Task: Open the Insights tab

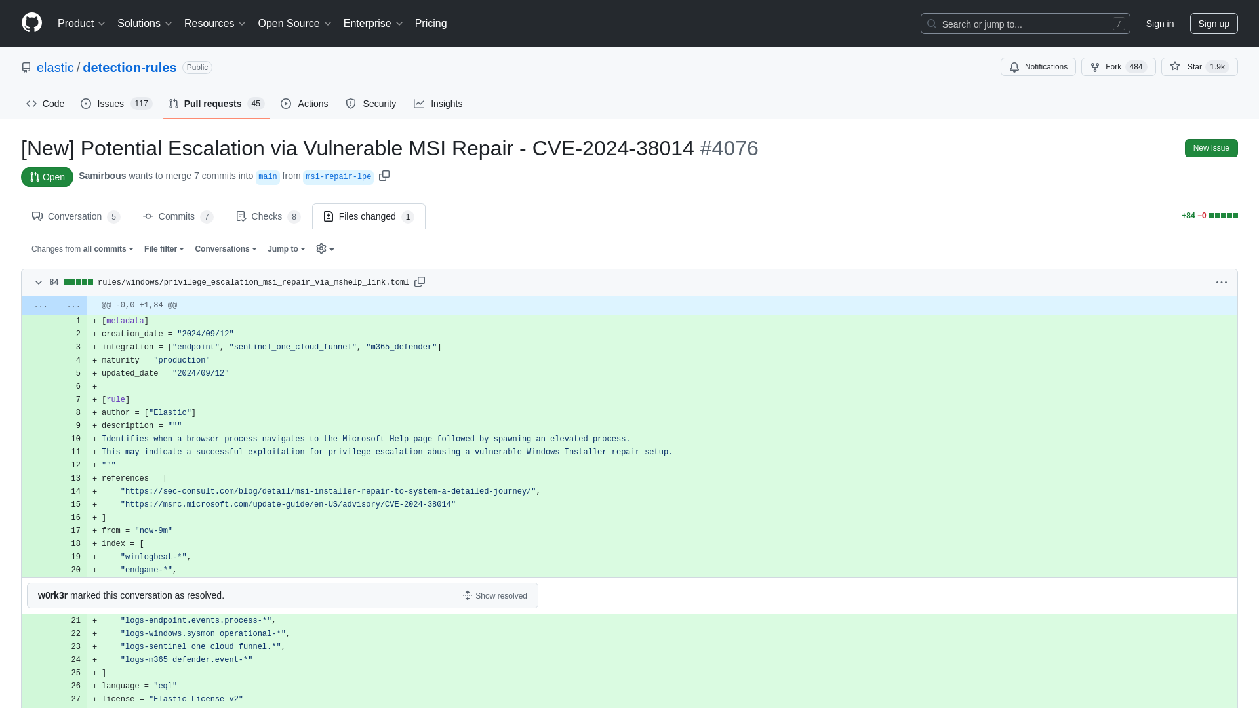Action: point(438,104)
